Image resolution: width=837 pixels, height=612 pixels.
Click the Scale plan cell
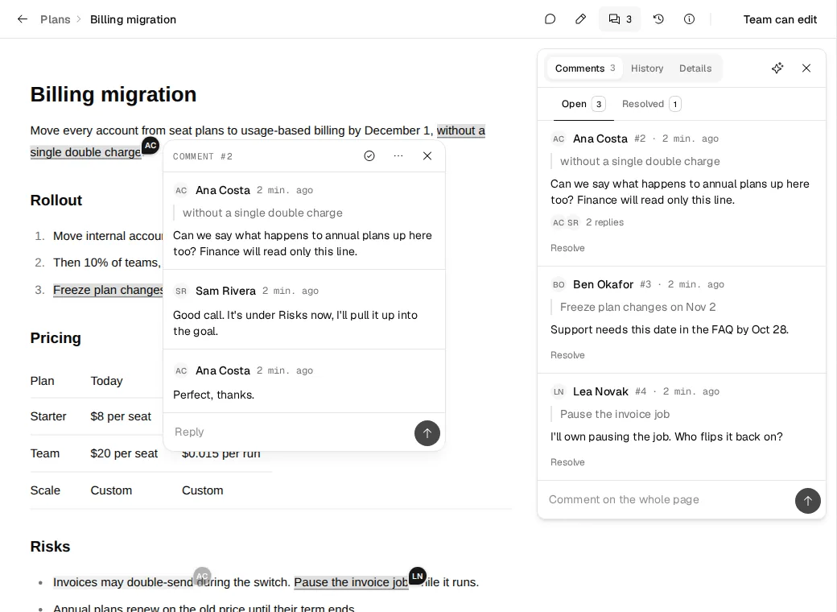(x=45, y=490)
